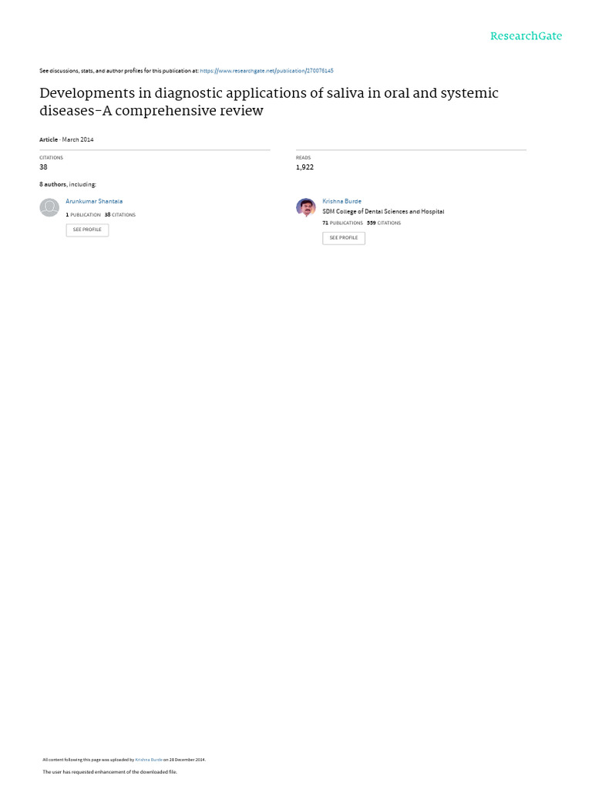The width and height of the screenshot is (592, 789).
Task: Click SEE PROFILE under Arunkumar Shantala
Action: click(x=87, y=230)
